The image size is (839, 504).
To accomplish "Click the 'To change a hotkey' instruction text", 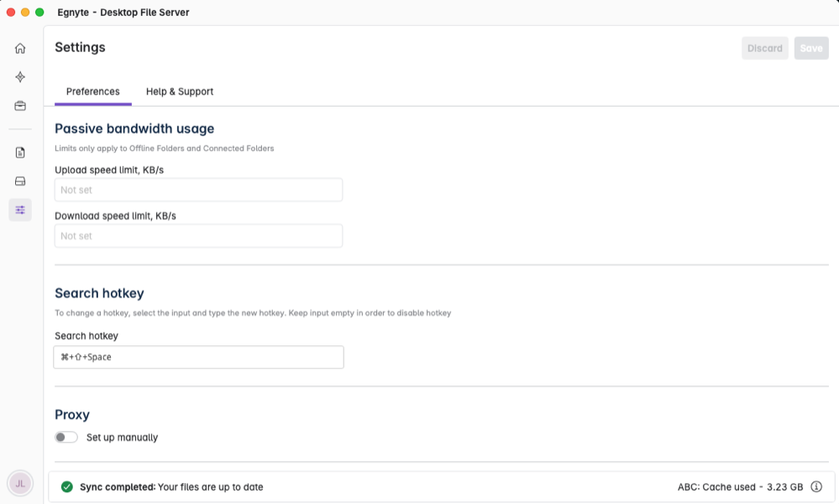I will coord(253,313).
